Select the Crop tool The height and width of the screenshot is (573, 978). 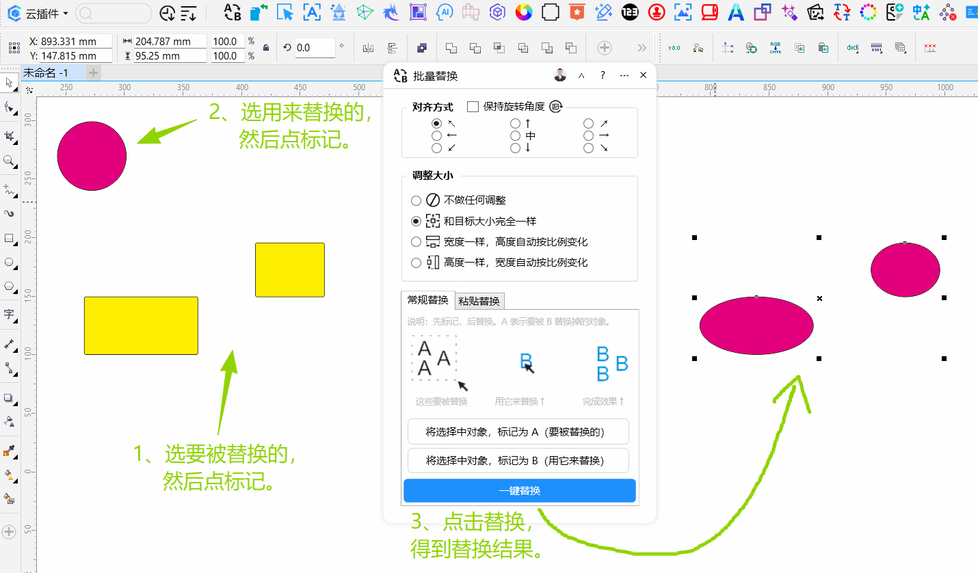(10, 137)
